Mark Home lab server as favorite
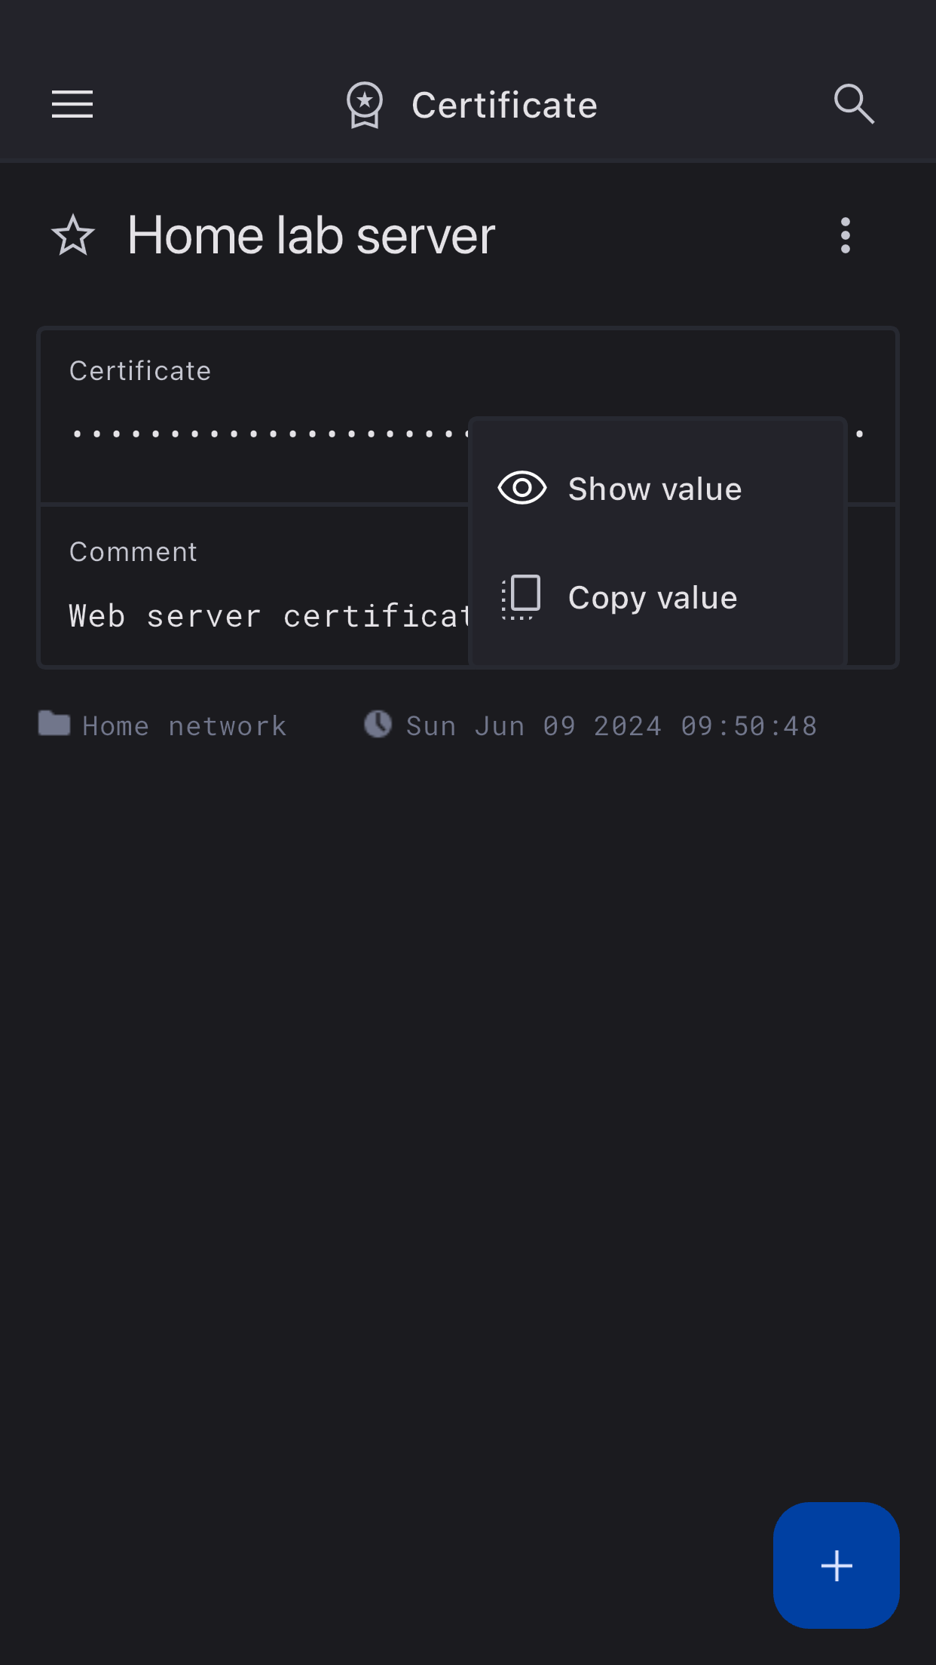Image resolution: width=936 pixels, height=1665 pixels. 73,235
